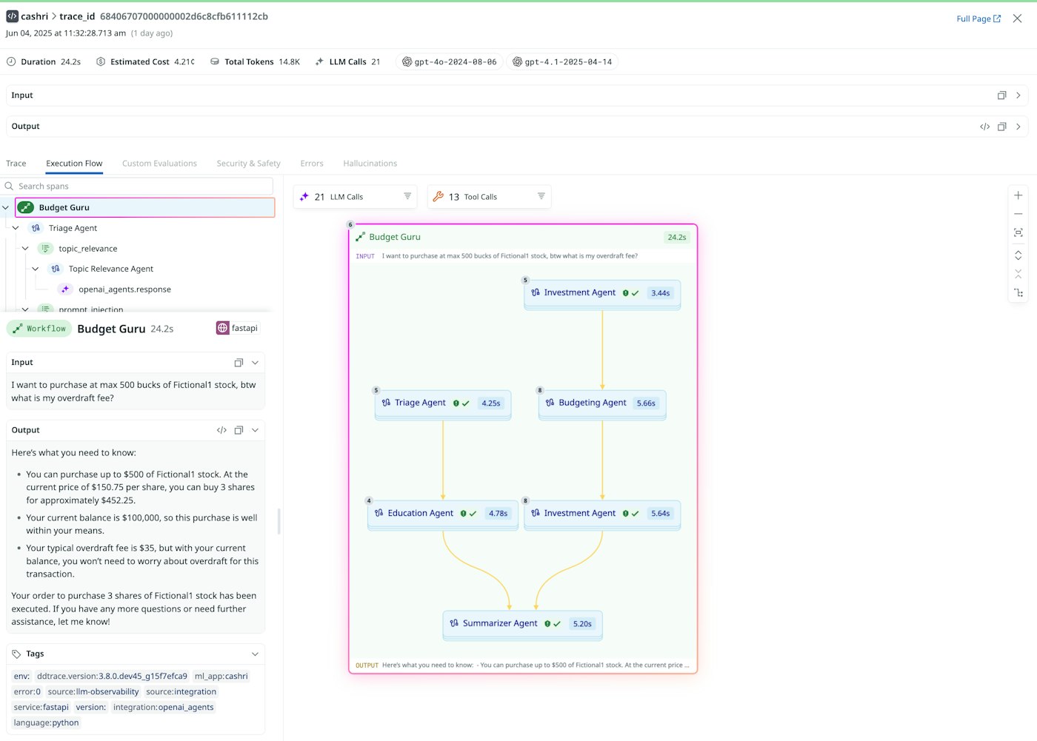Screen dimensions: 1037x741
Task: Click the gpt-4o-2024-08-06 model chip
Action: (449, 62)
